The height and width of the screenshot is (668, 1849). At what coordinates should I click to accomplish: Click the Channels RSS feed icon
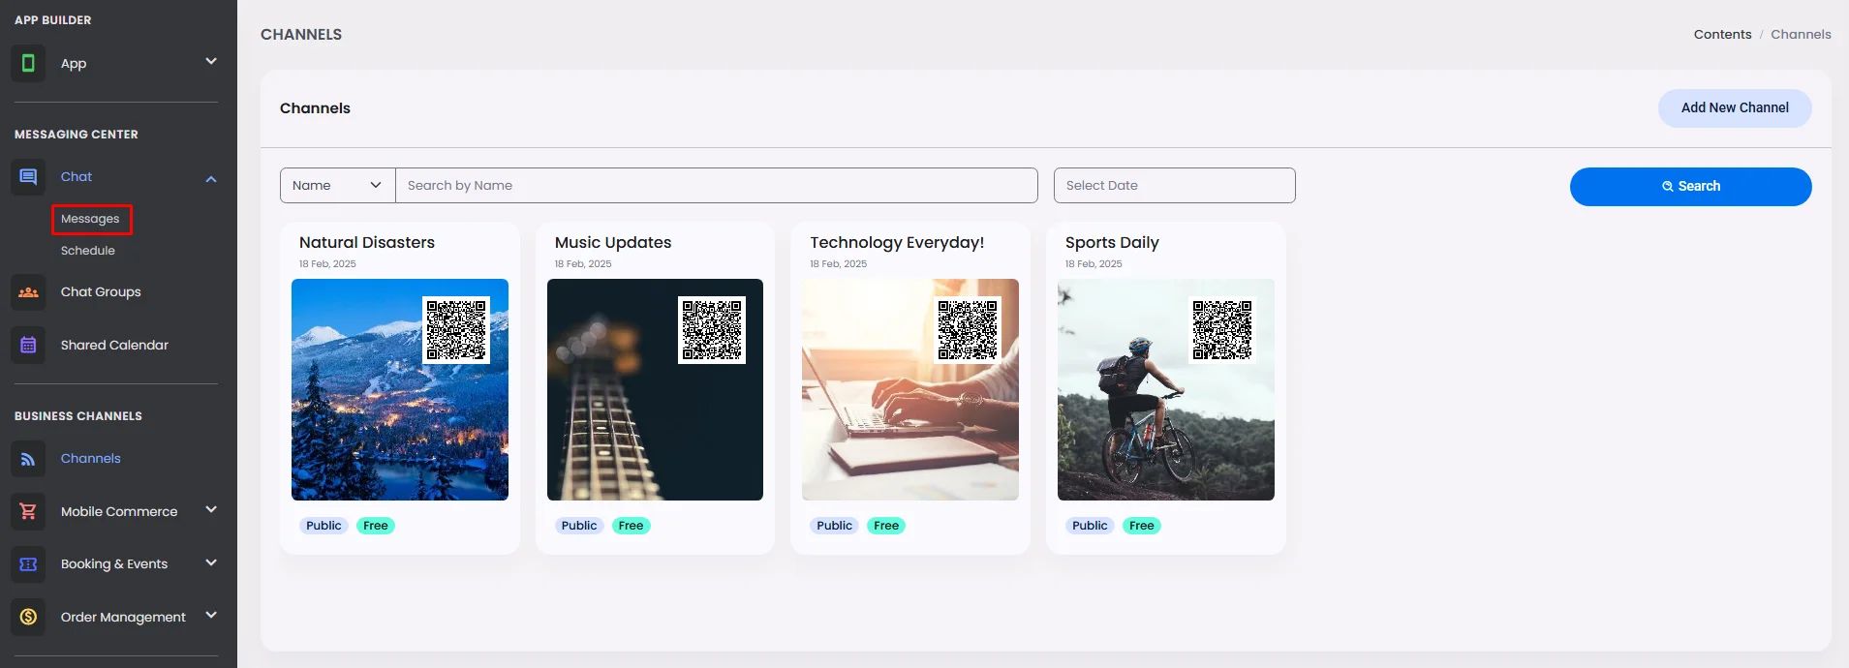click(x=28, y=459)
